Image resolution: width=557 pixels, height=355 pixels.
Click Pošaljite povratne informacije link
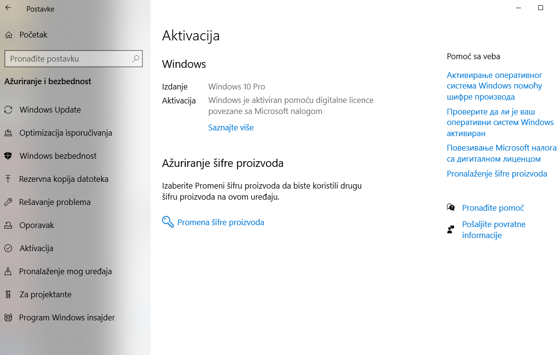pos(494,229)
